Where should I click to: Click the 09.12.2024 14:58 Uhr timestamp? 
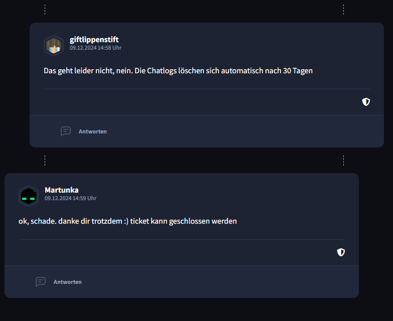(95, 48)
